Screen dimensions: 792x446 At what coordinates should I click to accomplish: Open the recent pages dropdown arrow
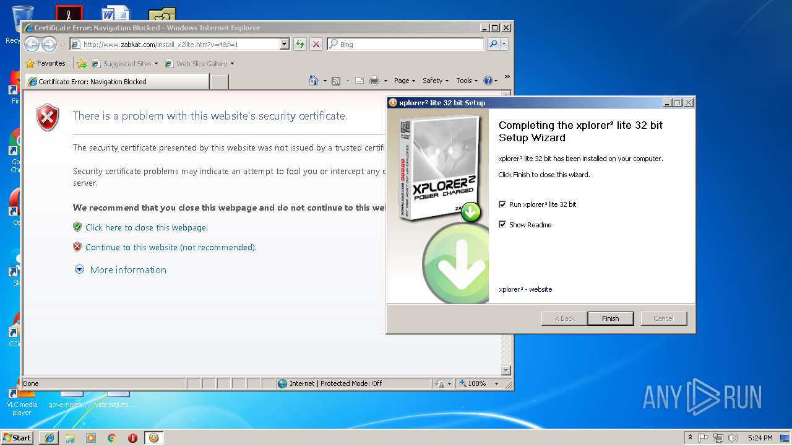coord(62,45)
